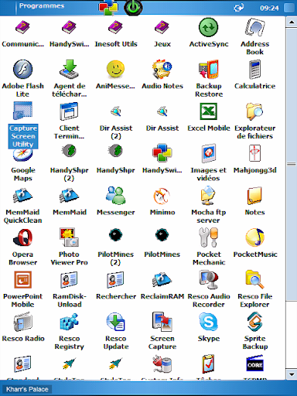Open the Communic... folder icon
297x396 pixels.
[x=22, y=28]
